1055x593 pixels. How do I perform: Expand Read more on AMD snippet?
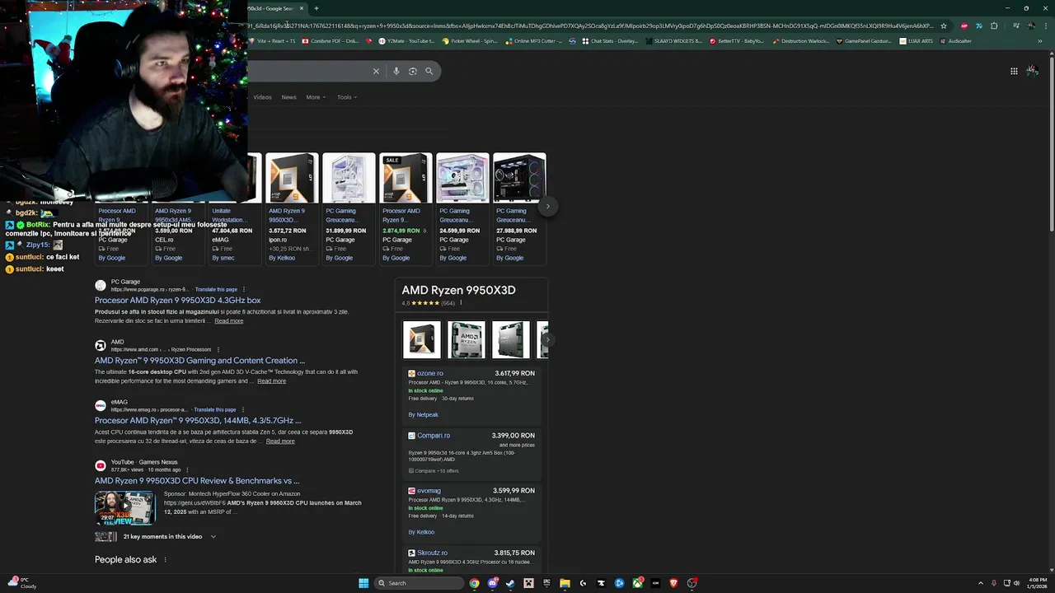tap(271, 381)
